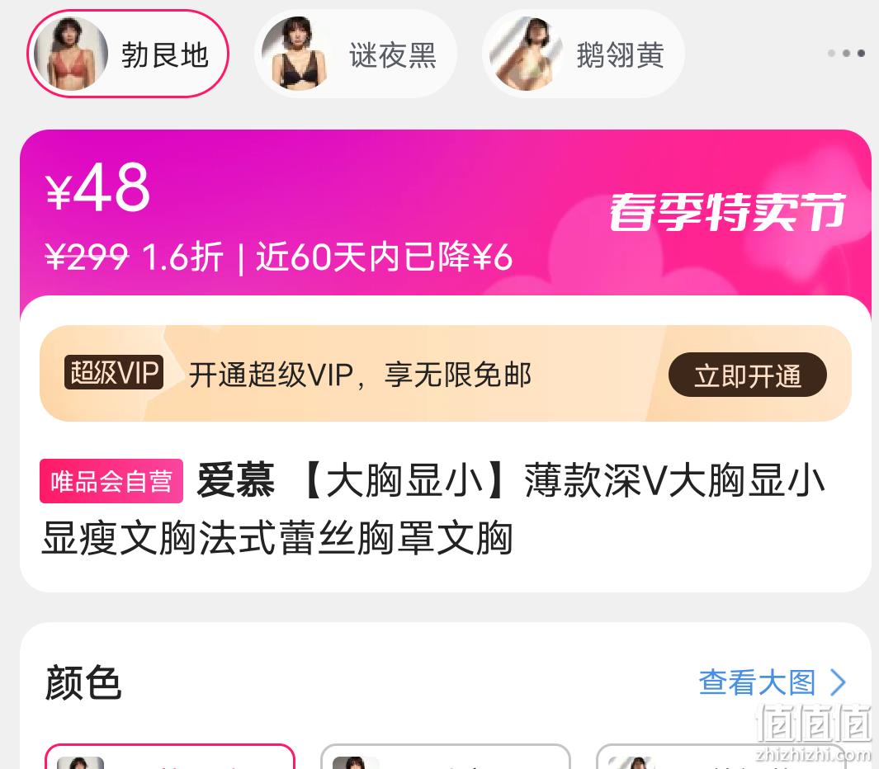The height and width of the screenshot is (769, 879).
Task: Click the 鹅翎黄 model thumbnail
Action: [x=526, y=54]
